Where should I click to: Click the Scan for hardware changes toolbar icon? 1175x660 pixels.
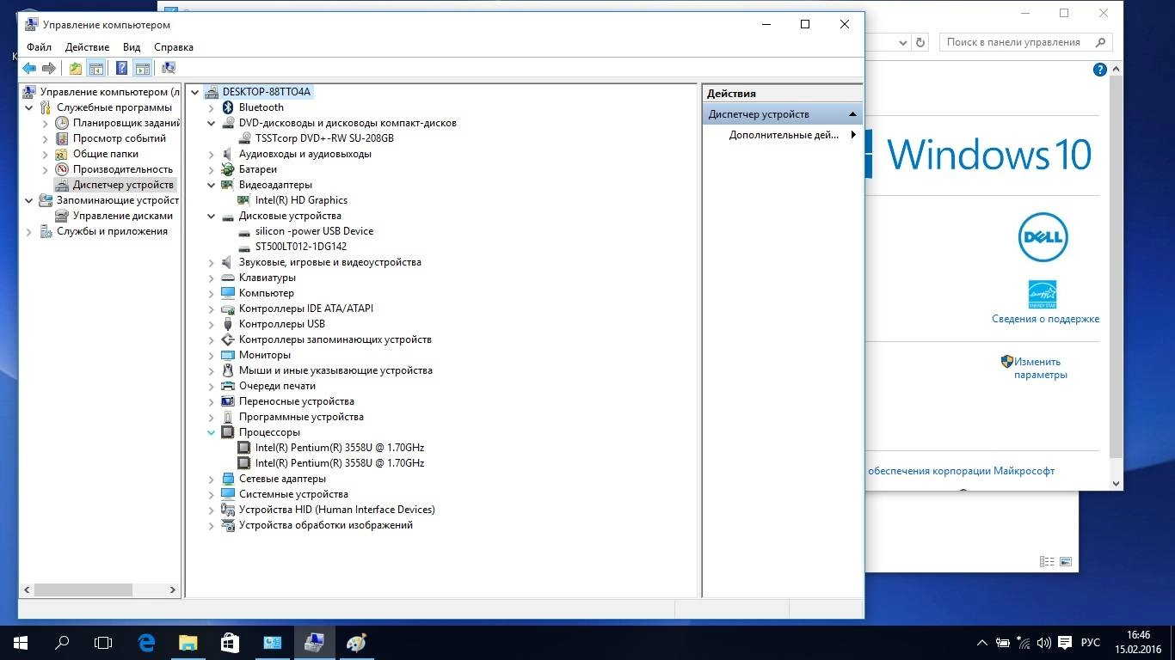coord(169,68)
